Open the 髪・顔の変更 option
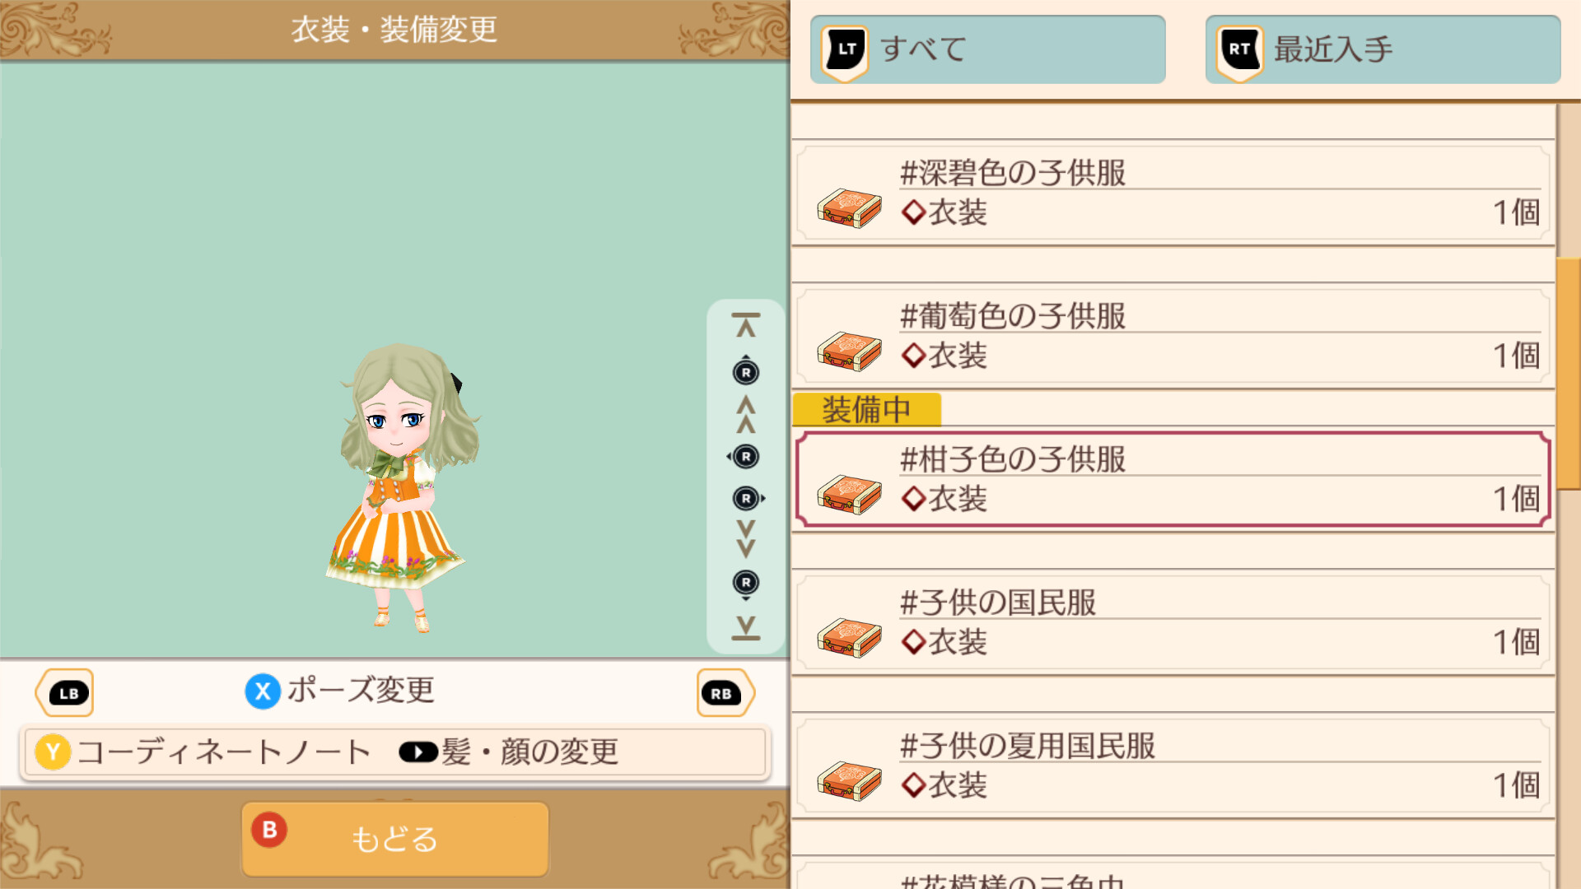The height and width of the screenshot is (889, 1581). pos(509,752)
